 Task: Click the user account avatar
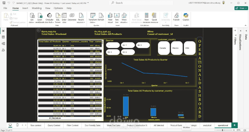click(x=224, y=3)
